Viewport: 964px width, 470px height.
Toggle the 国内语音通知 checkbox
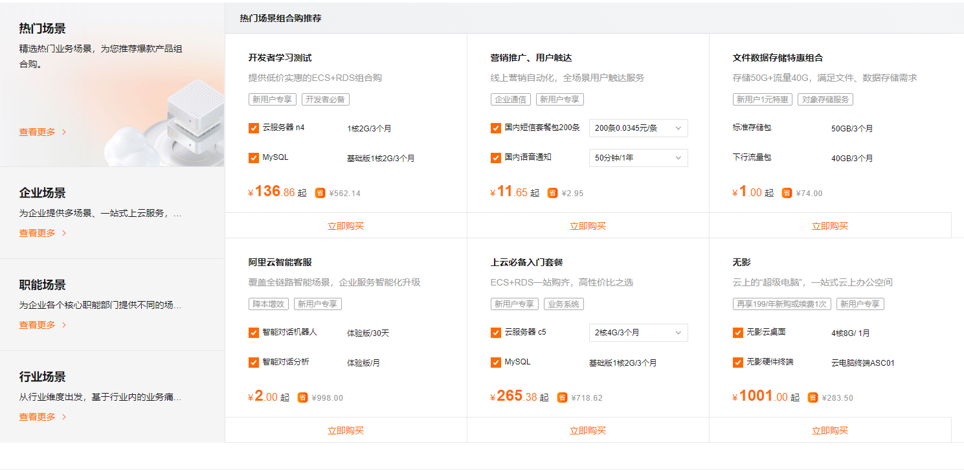click(496, 157)
